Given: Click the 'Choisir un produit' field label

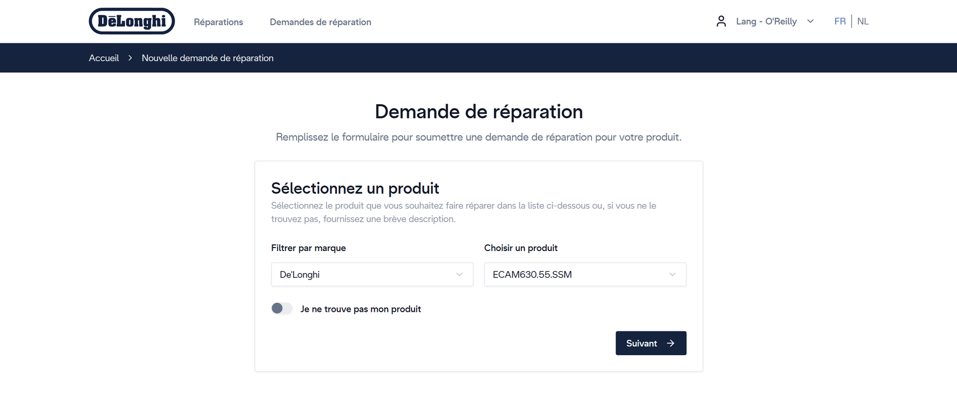Looking at the screenshot, I should pyautogui.click(x=520, y=248).
